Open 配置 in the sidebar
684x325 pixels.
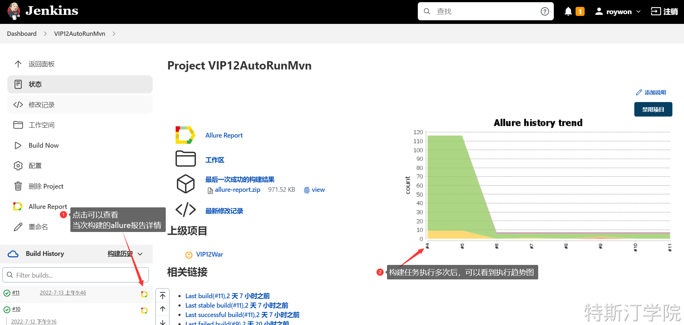(x=80, y=166)
